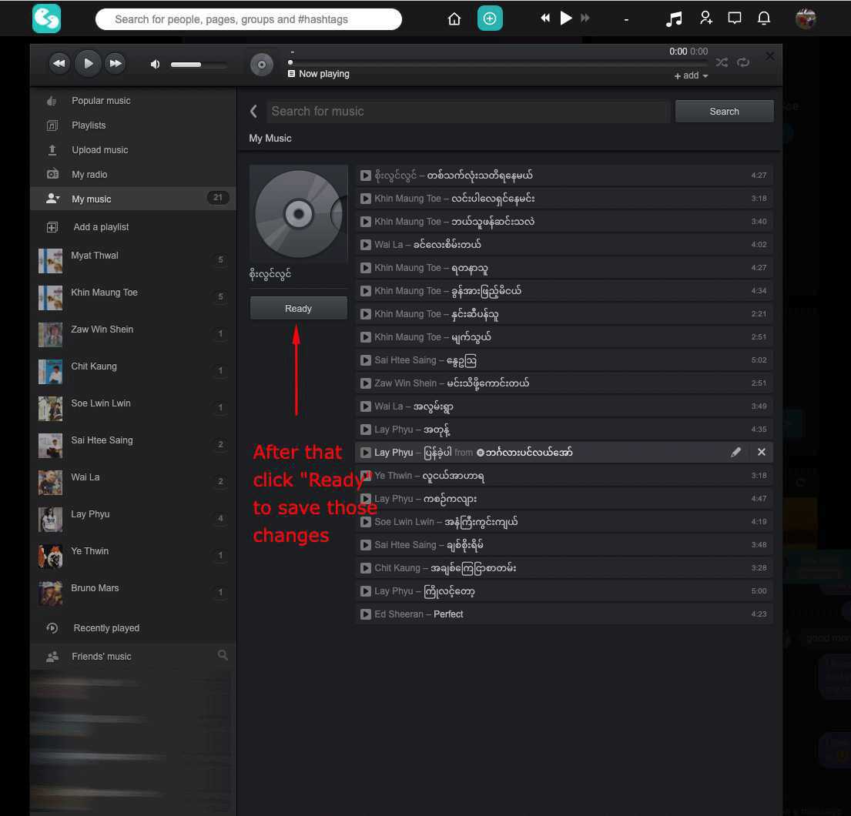Open the music note icon in header
851x816 pixels.
coord(674,19)
